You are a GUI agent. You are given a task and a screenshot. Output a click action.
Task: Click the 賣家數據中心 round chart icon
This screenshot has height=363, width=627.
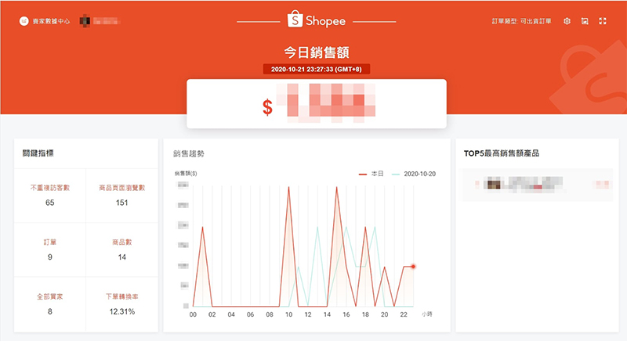coord(24,21)
